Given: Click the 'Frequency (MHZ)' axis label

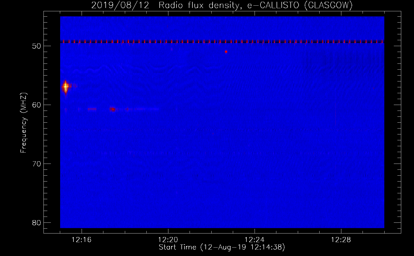Looking at the screenshot, I should point(24,123).
